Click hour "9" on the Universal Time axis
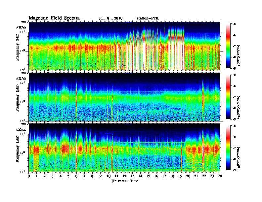The image size is (262, 202). pyautogui.click(x=100, y=176)
